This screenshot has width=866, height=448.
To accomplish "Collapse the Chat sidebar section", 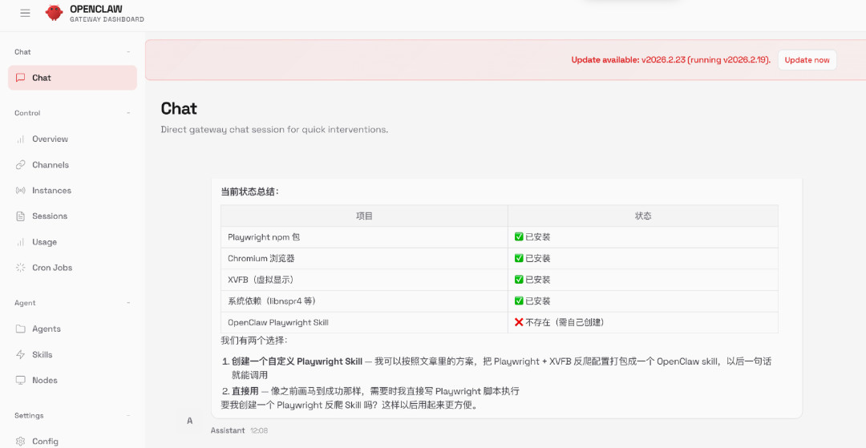I will pyautogui.click(x=128, y=52).
